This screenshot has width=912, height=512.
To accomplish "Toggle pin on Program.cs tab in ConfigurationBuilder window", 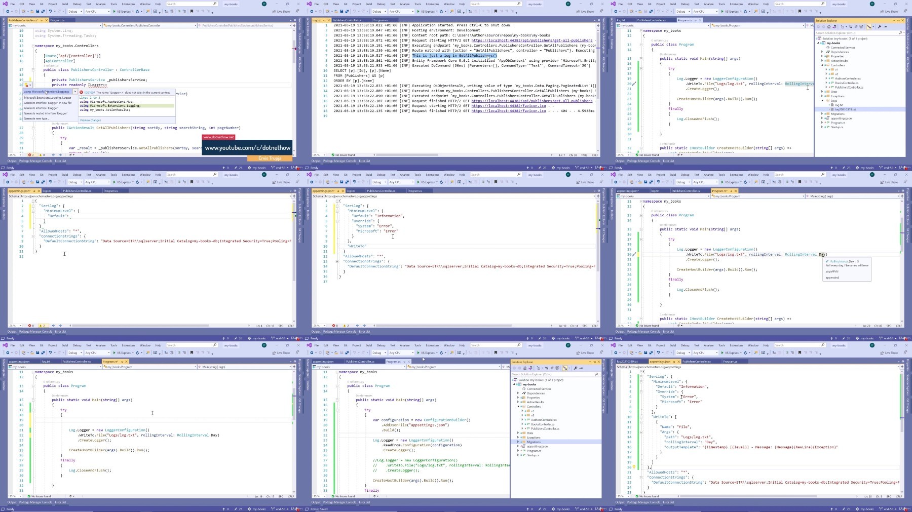I will pyautogui.click(x=404, y=362).
